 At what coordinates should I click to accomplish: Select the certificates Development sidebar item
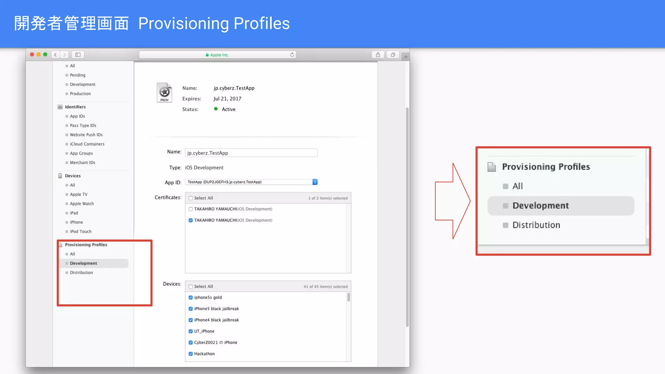pyautogui.click(x=82, y=84)
